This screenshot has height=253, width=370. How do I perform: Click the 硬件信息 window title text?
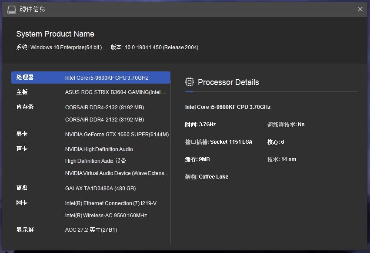pyautogui.click(x=33, y=10)
